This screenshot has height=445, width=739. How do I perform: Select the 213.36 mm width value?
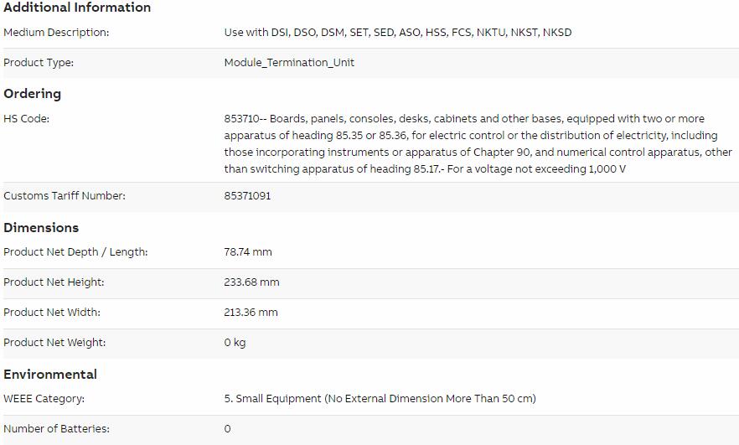click(251, 313)
